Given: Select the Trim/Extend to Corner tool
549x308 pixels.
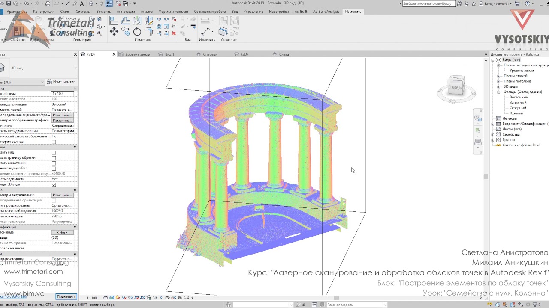Looking at the screenshot, I should pyautogui.click(x=148, y=31).
